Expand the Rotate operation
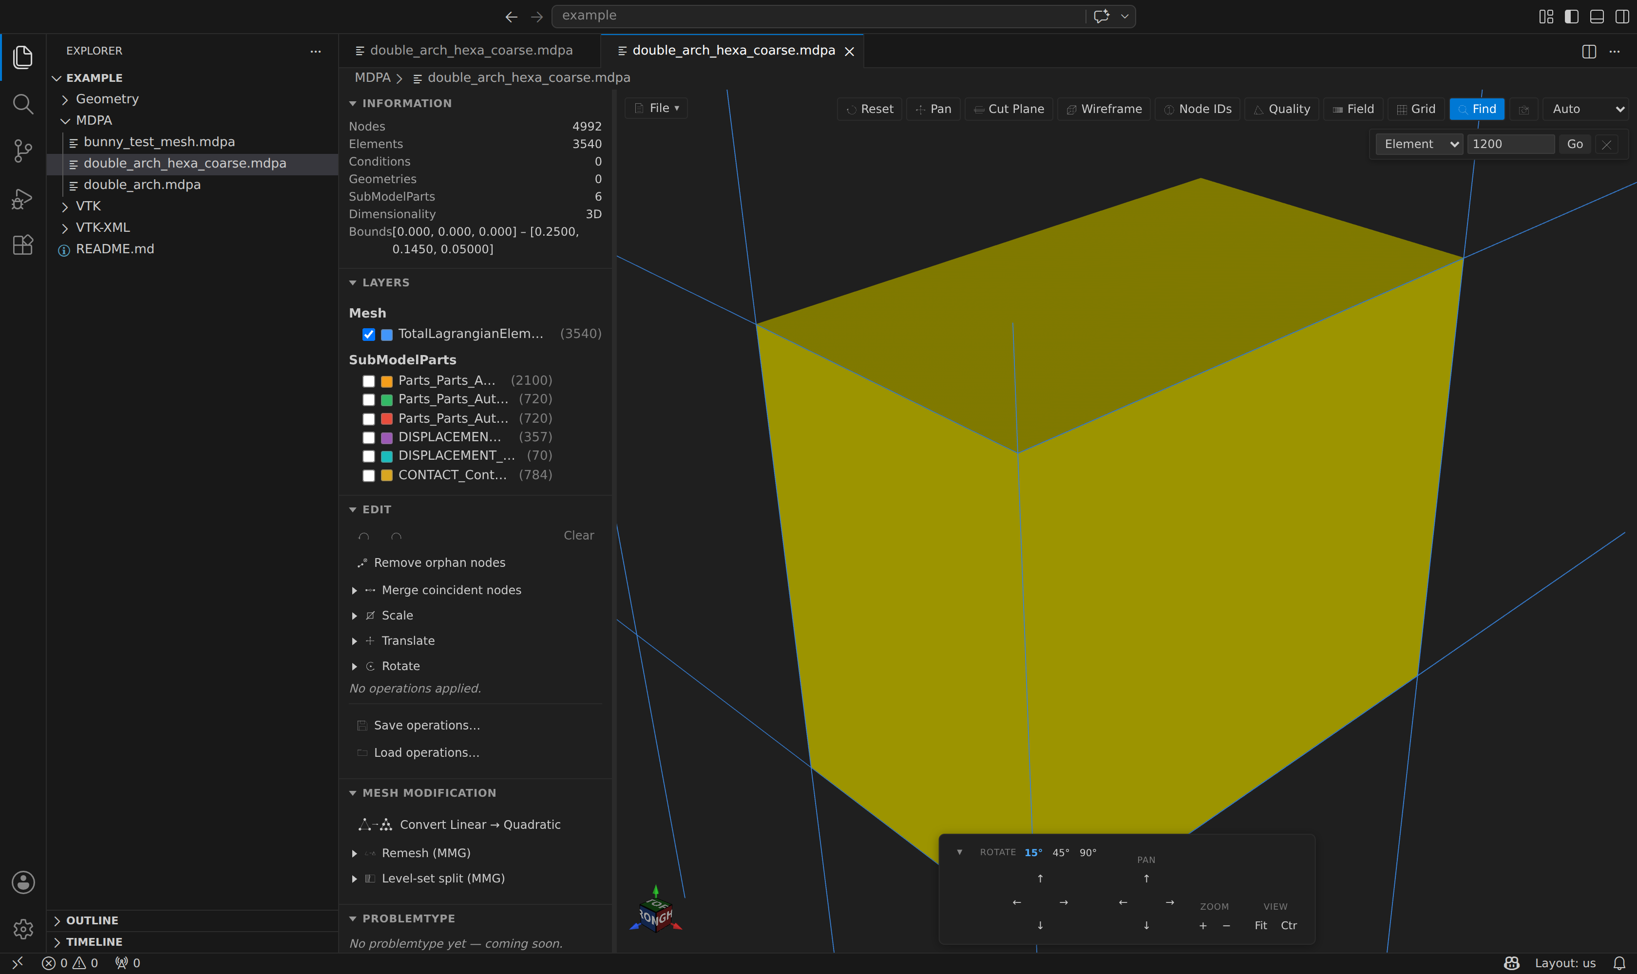Screen dimensions: 1637x974 [355, 666]
